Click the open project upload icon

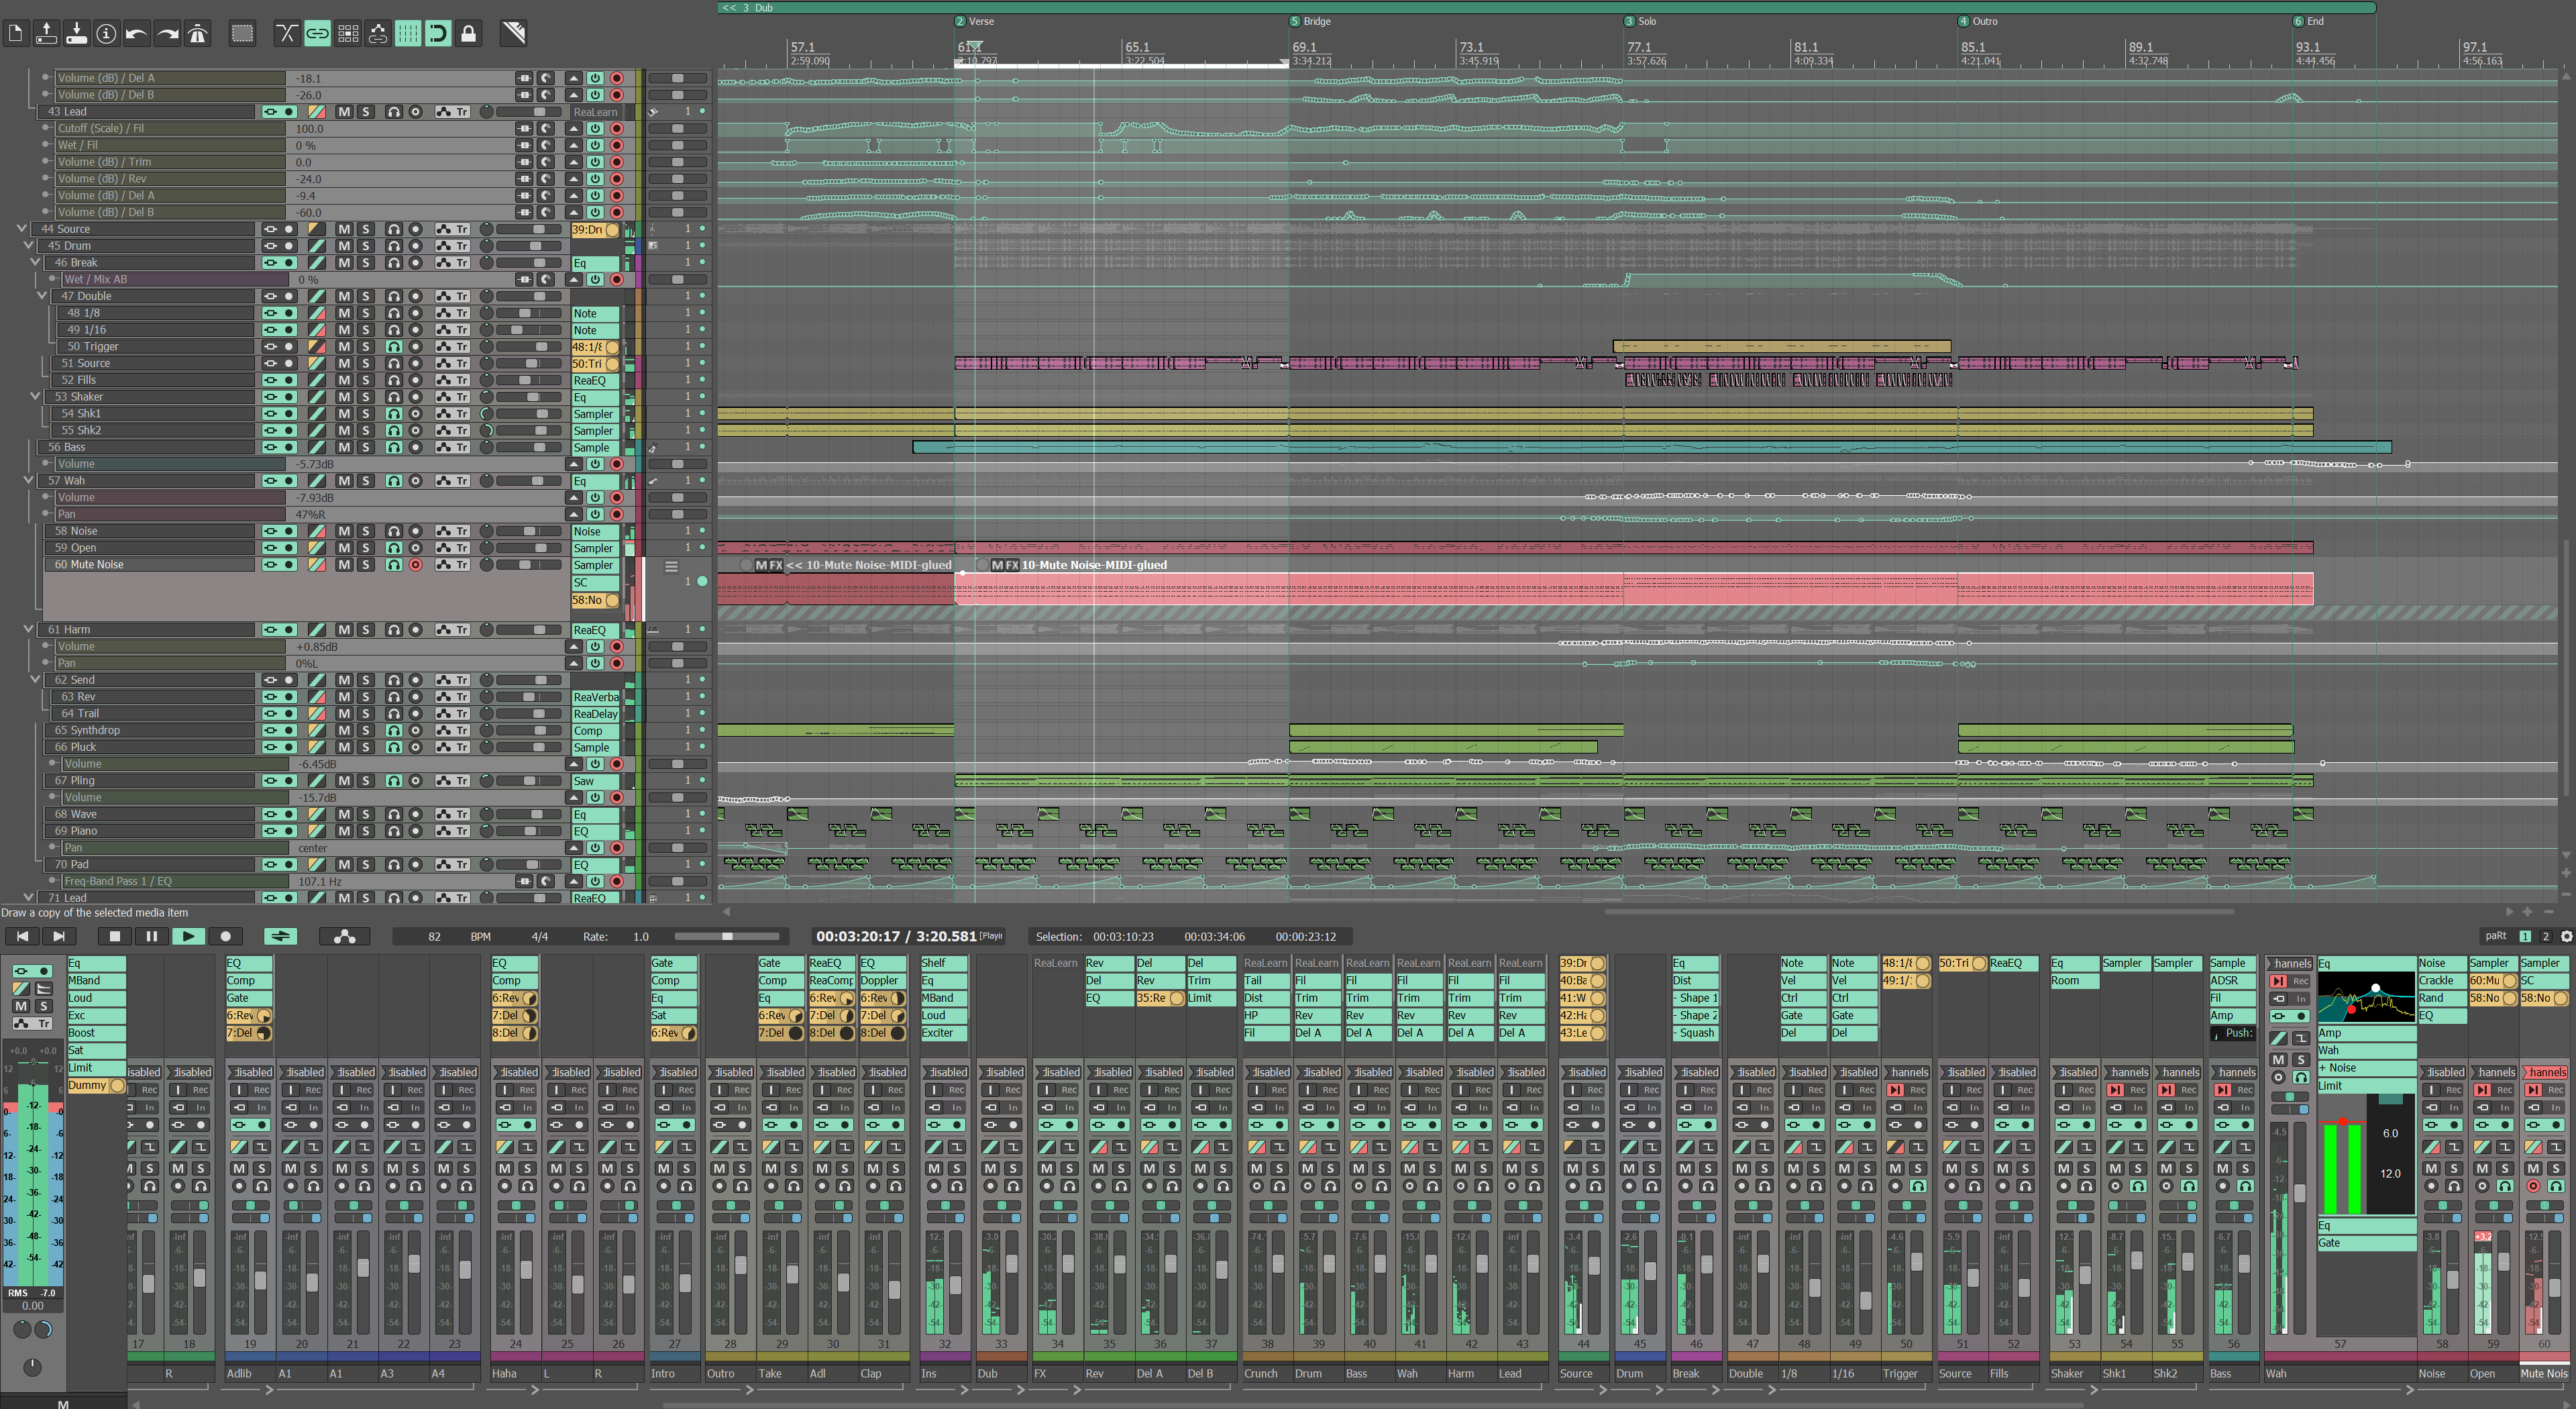tap(46, 34)
